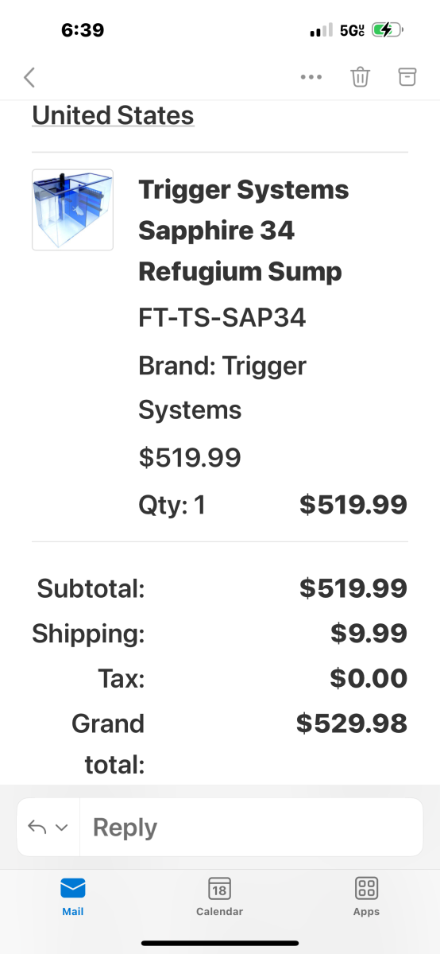Tap the home indicator bar
Image resolution: width=440 pixels, height=954 pixels.
point(220,943)
